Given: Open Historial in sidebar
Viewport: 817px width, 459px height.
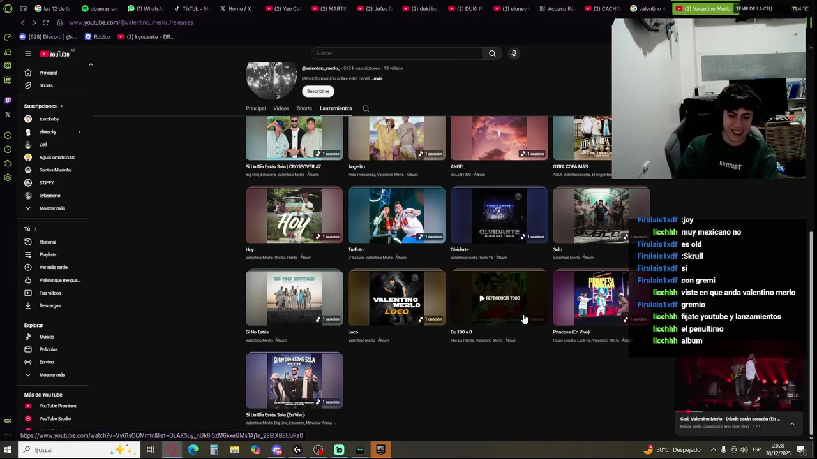Looking at the screenshot, I should click(48, 242).
